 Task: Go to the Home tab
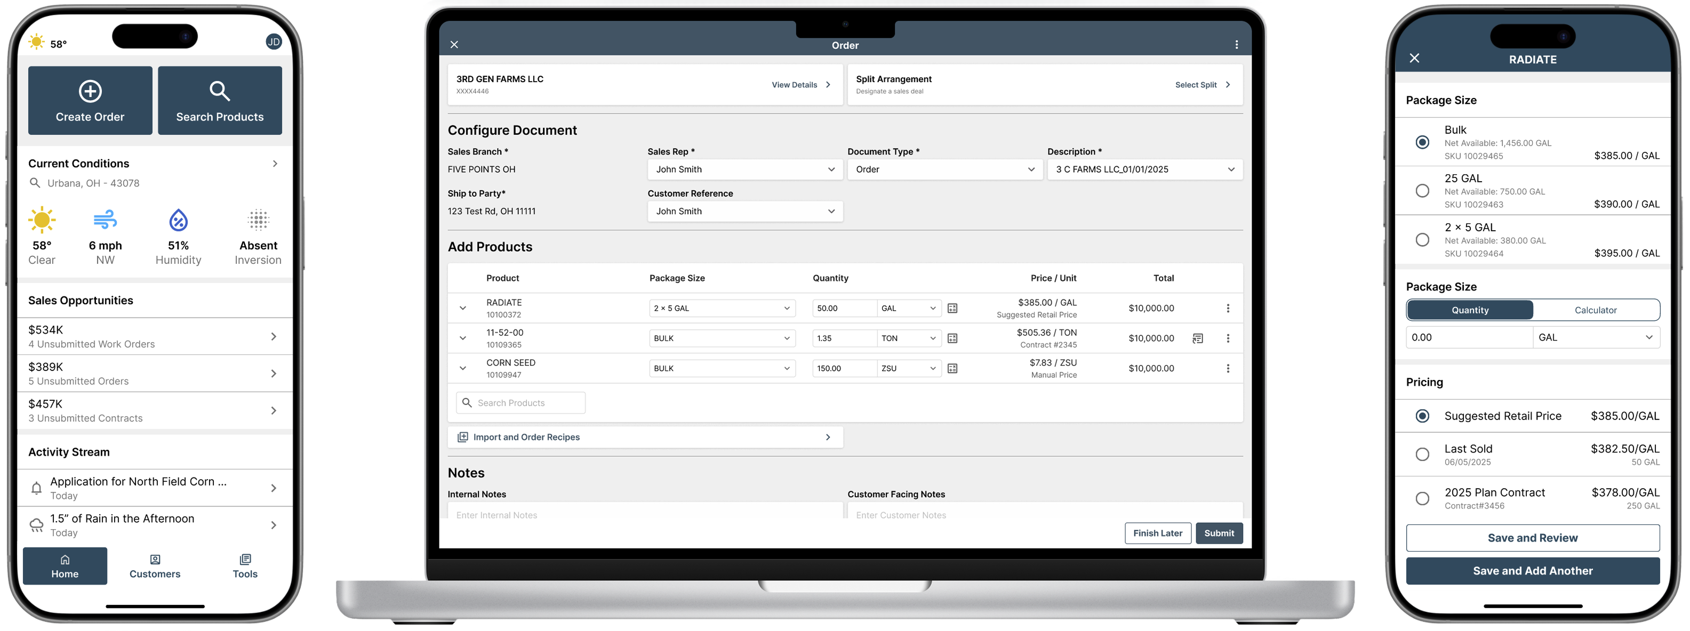tap(65, 566)
